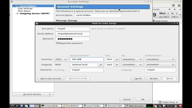
Task: Switch to the Account Sett... taskbar item
Action: [x=114, y=106]
